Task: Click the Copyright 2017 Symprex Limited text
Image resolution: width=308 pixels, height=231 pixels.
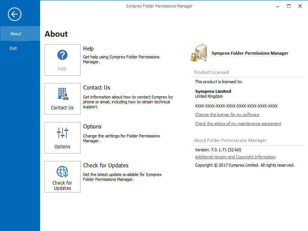Action: pyautogui.click(x=245, y=165)
